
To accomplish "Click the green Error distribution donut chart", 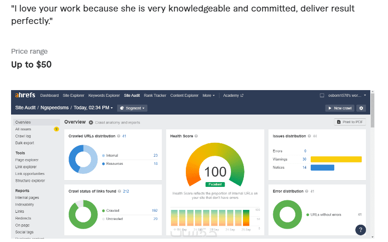I will [x=288, y=214].
